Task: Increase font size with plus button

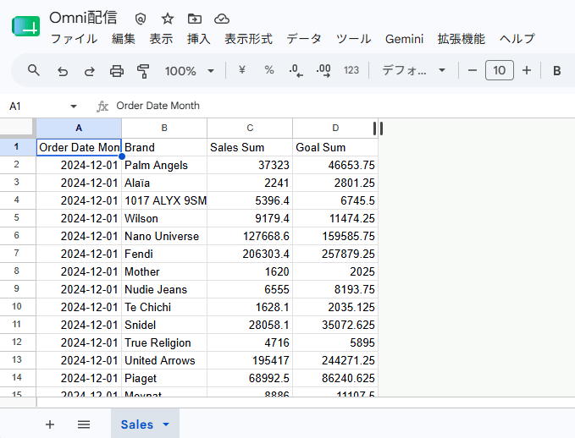Action: coord(527,70)
